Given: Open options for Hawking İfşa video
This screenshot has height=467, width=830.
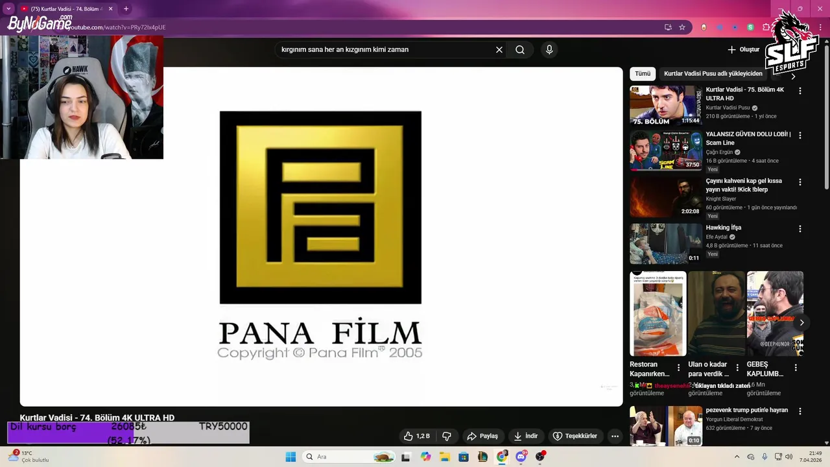Looking at the screenshot, I should pyautogui.click(x=800, y=228).
